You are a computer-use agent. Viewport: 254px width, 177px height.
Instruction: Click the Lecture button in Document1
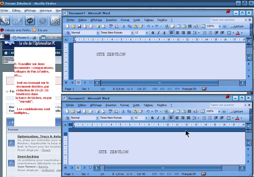[x=237, y=26]
